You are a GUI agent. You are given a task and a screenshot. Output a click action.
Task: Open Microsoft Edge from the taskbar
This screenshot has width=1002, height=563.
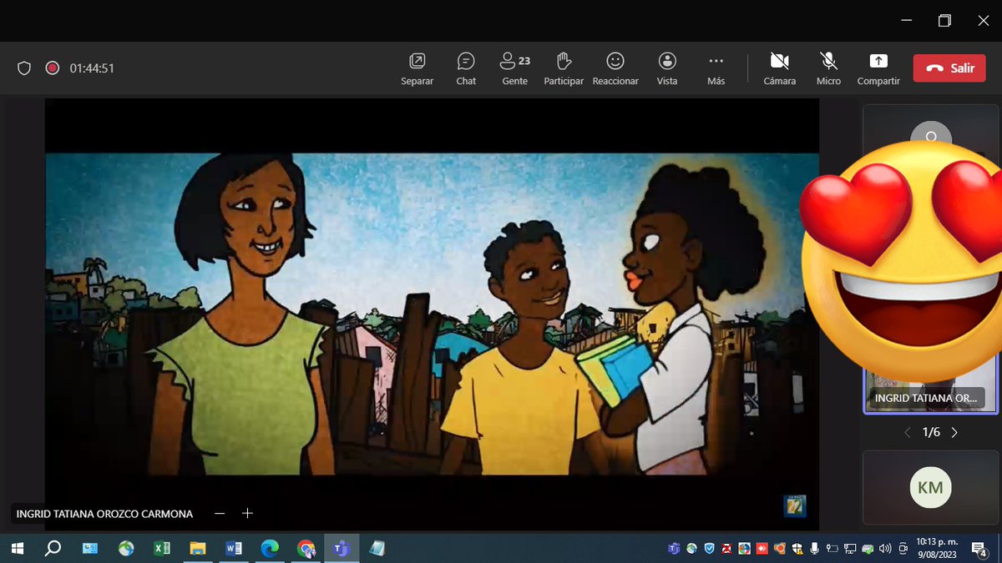270,548
